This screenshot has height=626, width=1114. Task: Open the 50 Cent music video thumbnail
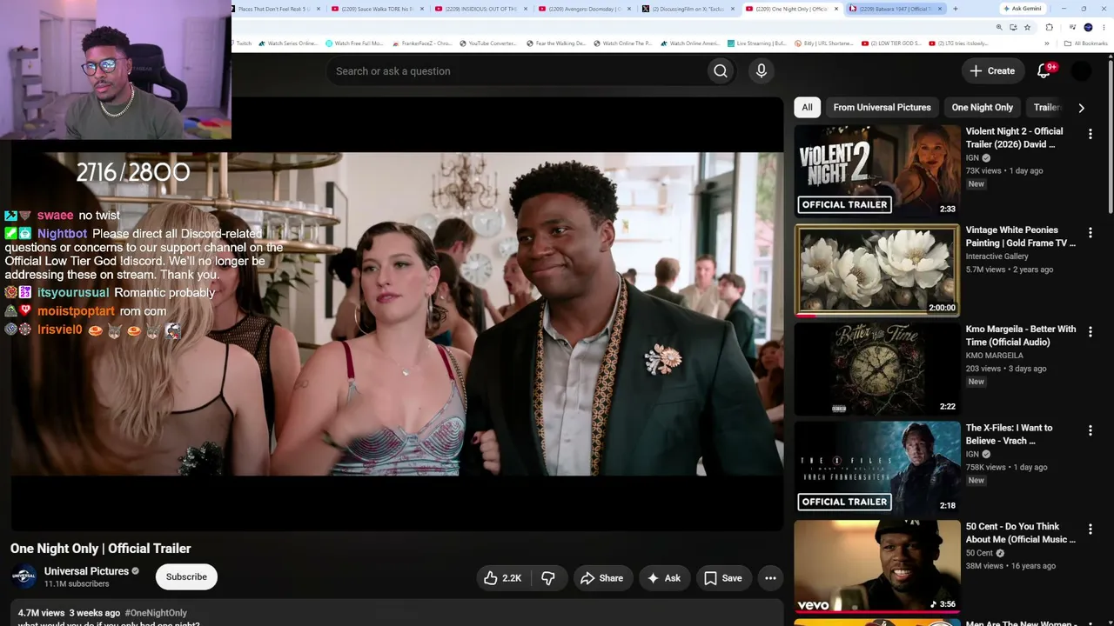coord(877,566)
